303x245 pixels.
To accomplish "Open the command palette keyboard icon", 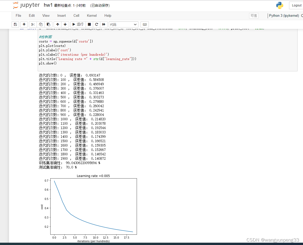I will coord(145,24).
